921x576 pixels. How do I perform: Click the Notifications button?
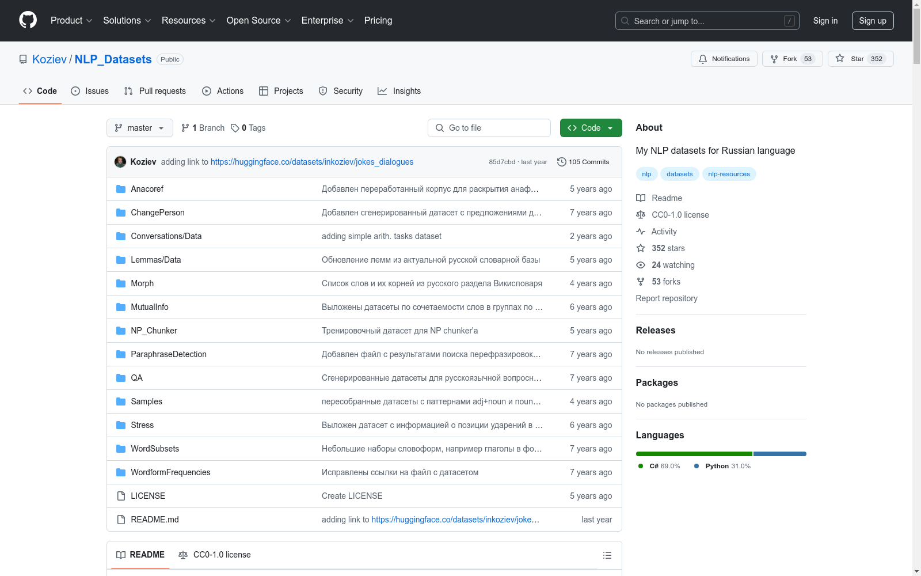724,59
